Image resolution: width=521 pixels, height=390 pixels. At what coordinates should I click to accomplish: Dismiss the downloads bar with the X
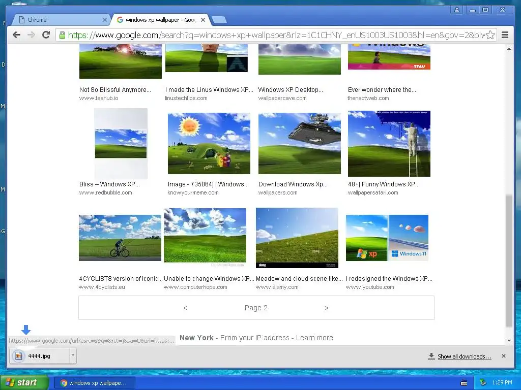coord(503,356)
